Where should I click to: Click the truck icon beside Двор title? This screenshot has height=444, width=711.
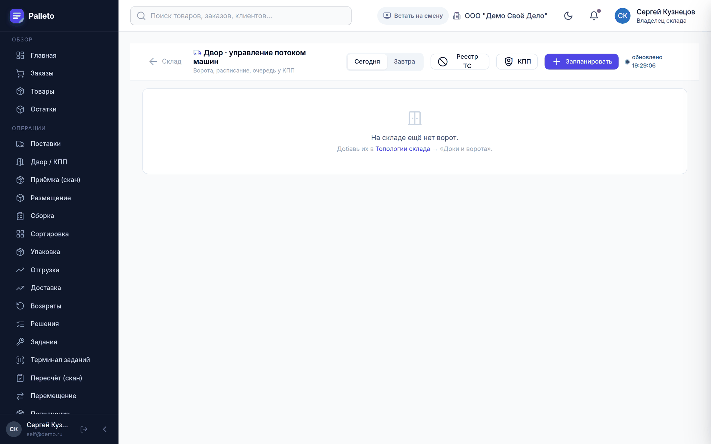tap(197, 53)
